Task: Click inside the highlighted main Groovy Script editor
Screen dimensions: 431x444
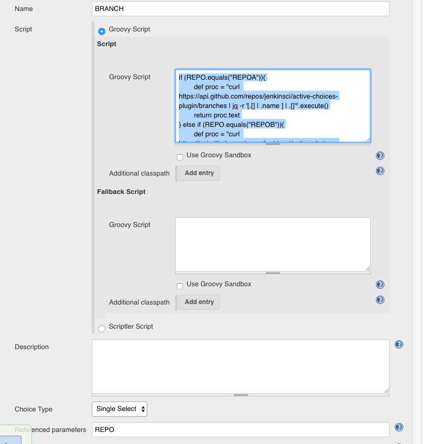Action: coord(273,105)
